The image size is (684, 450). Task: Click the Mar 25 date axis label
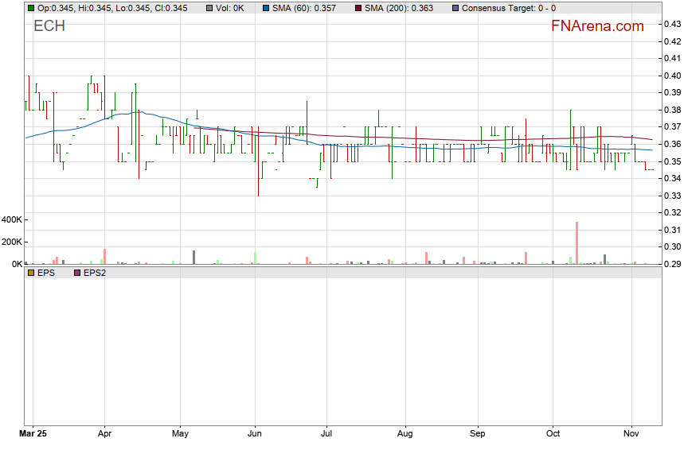(33, 435)
